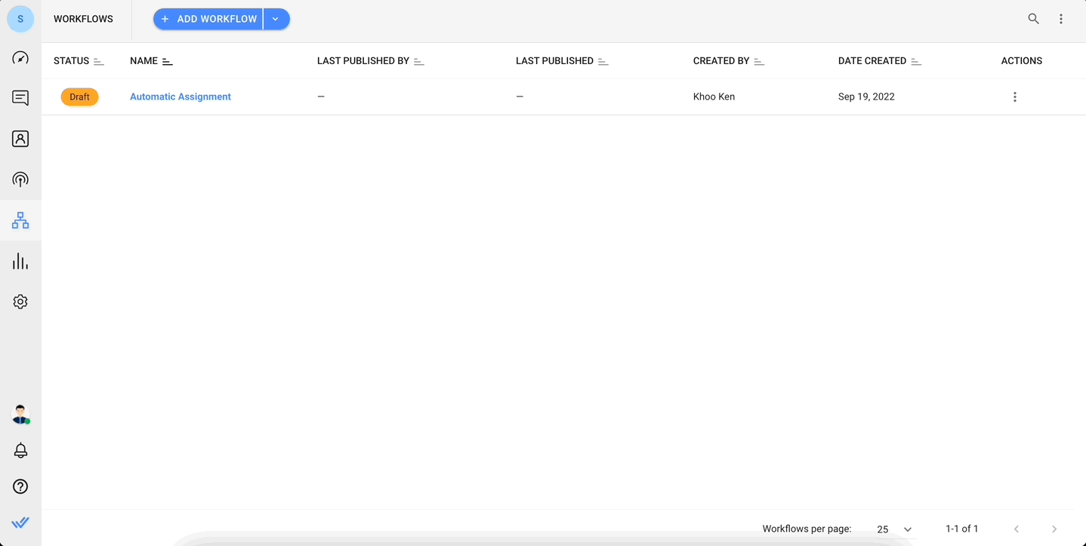The width and height of the screenshot is (1086, 546).
Task: Click the WORKFLOWS page title
Action: (83, 19)
